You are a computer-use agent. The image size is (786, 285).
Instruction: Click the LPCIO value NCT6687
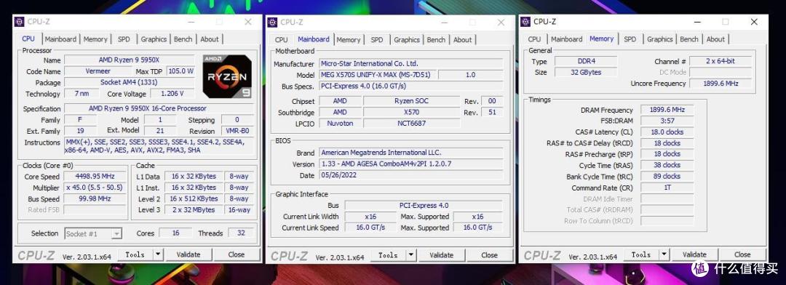(x=411, y=123)
